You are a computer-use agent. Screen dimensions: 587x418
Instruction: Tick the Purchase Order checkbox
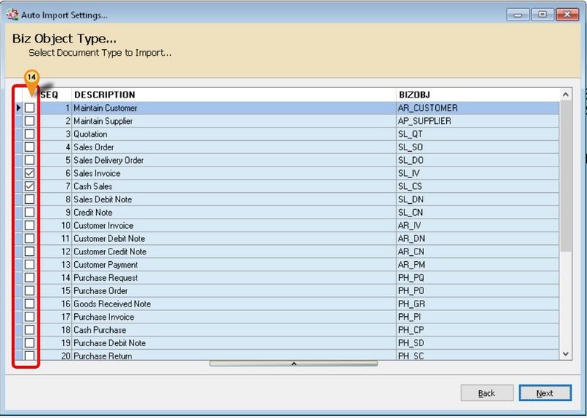click(30, 291)
